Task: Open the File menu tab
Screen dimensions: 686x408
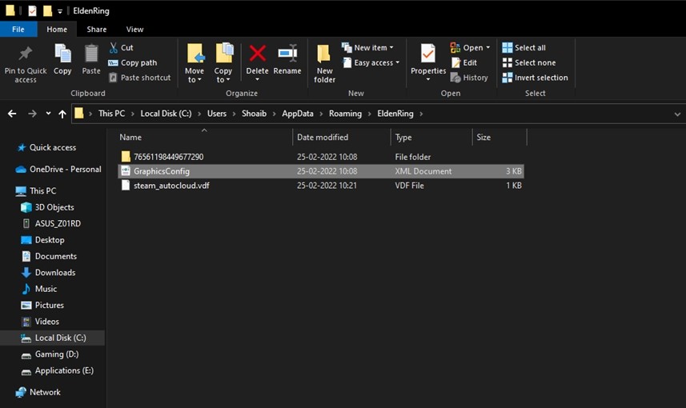Action: [18, 30]
